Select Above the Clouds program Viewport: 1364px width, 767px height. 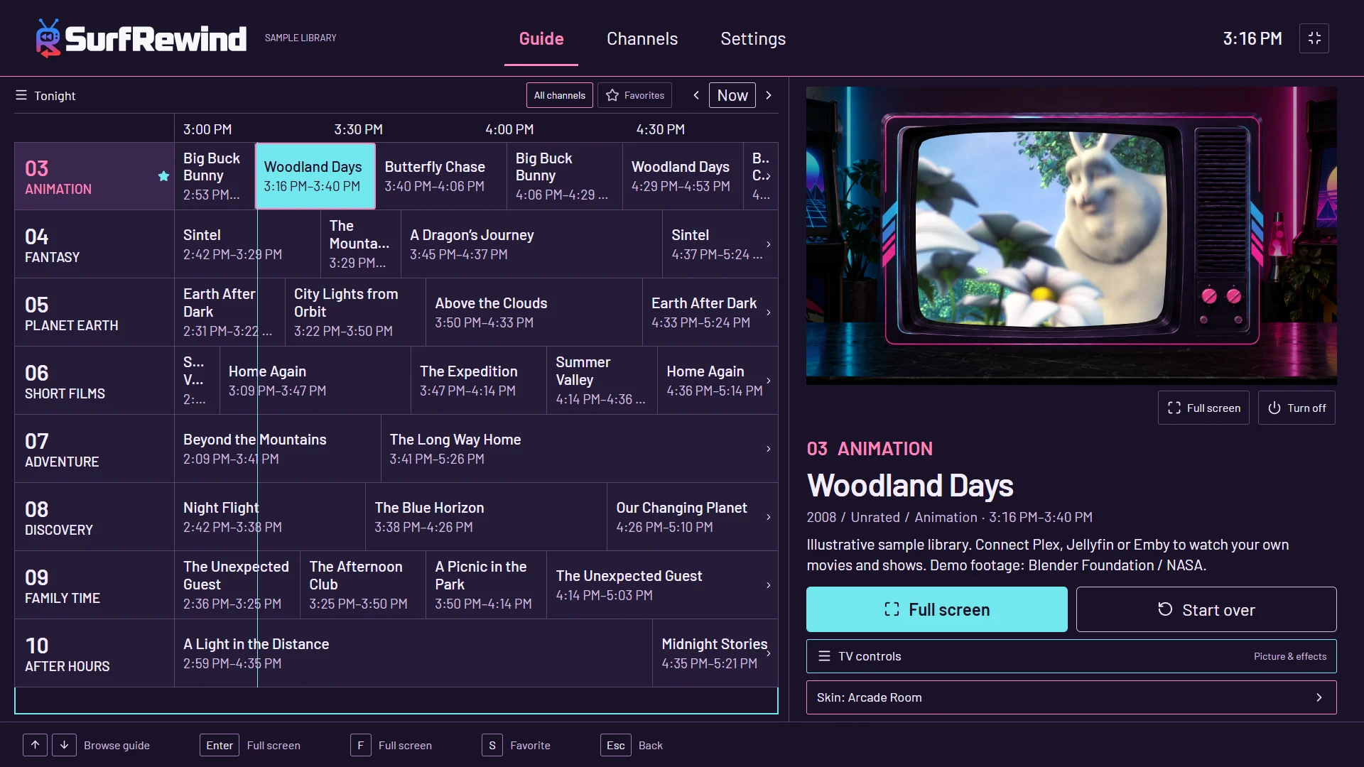pyautogui.click(x=534, y=312)
